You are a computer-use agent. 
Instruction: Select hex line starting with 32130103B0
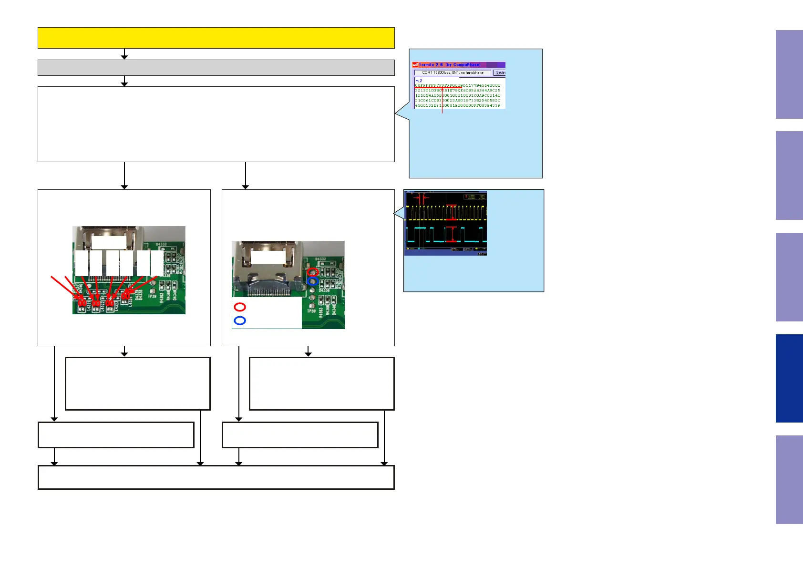pyautogui.click(x=457, y=91)
